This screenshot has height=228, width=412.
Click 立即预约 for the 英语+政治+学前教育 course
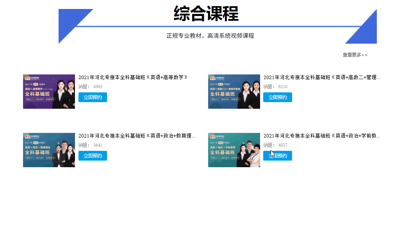278,156
